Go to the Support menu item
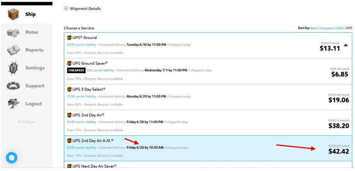Viewport: 355px width, 171px height. tap(35, 86)
